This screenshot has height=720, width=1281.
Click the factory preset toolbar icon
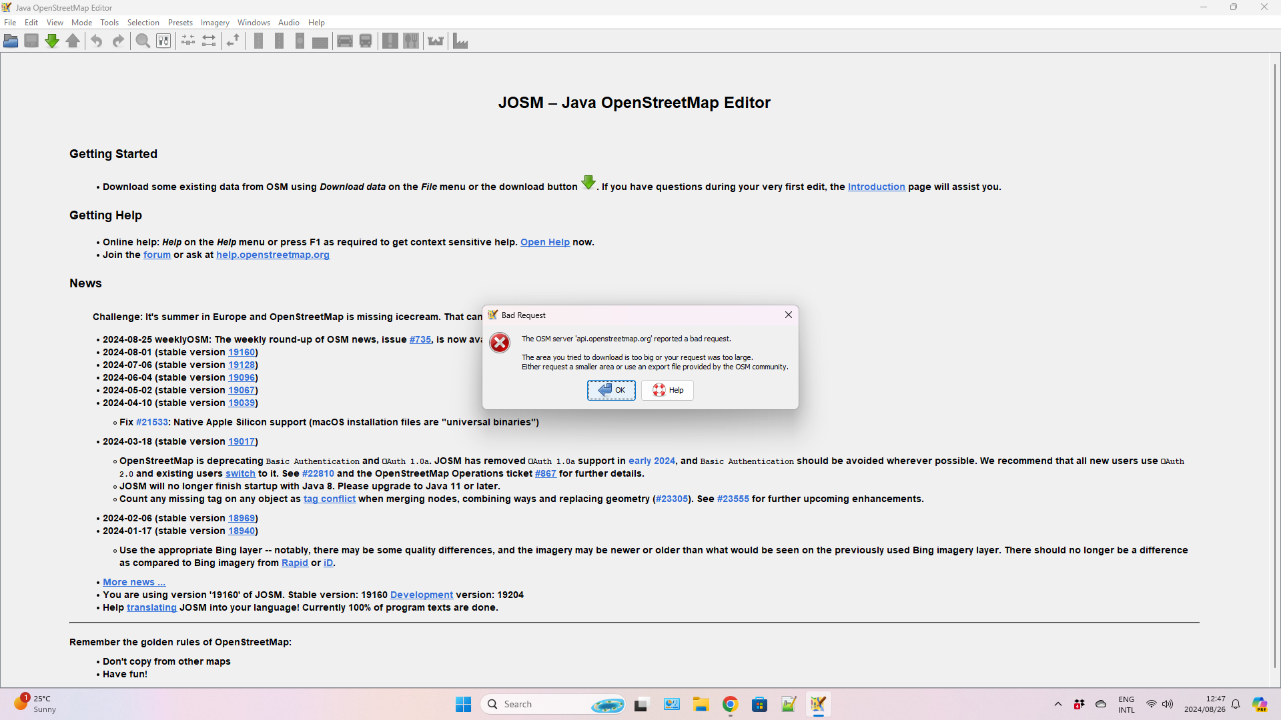[x=460, y=41]
